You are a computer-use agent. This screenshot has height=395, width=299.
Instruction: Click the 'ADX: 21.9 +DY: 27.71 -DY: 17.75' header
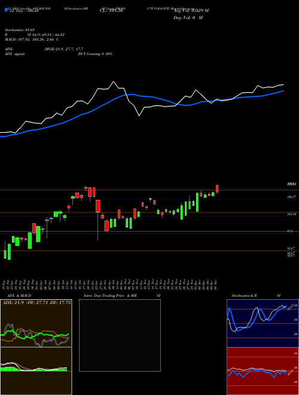coord(36,303)
